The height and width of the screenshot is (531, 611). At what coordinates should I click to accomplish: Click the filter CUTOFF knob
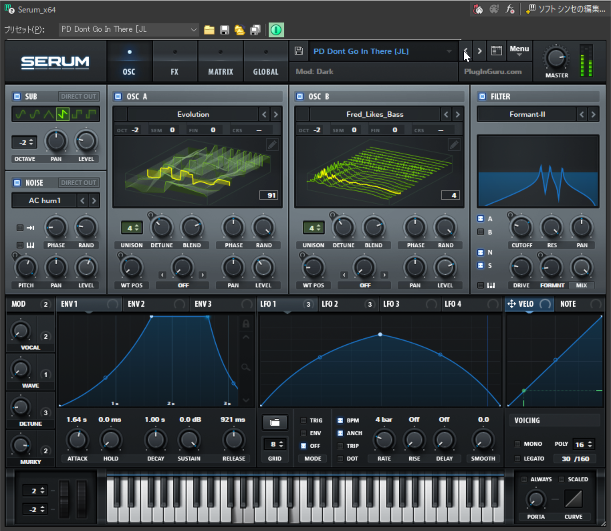click(521, 228)
